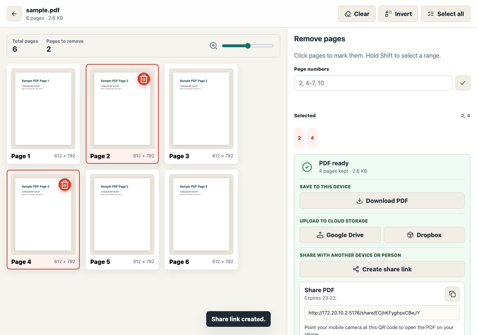Click the share URL text field
The width and height of the screenshot is (477, 335).
click(382, 313)
